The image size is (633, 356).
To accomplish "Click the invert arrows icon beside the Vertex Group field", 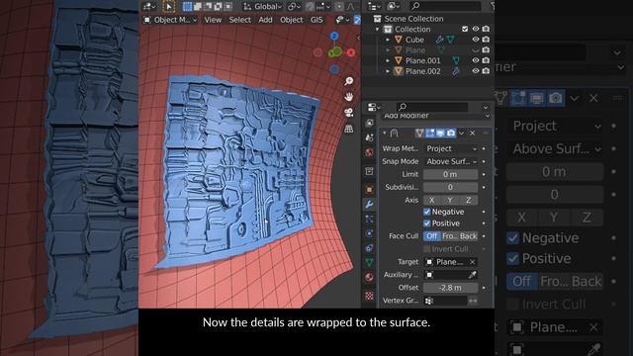I will (473, 301).
